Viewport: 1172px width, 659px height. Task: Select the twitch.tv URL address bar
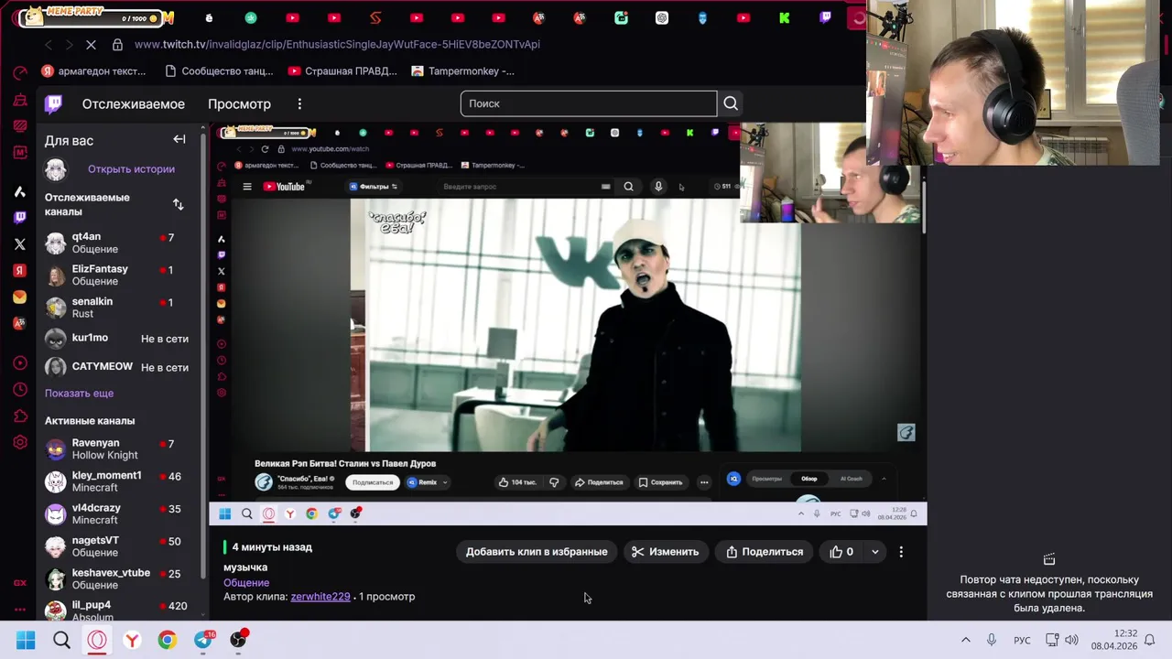pos(337,44)
